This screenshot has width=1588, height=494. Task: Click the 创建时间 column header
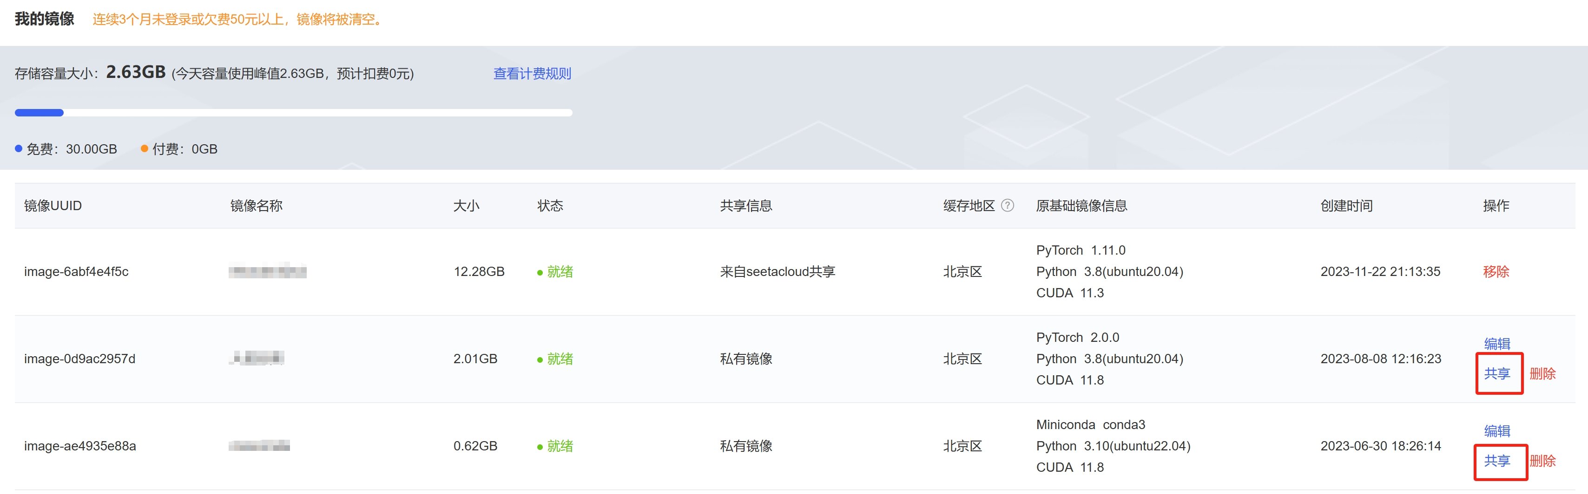[x=1346, y=205]
